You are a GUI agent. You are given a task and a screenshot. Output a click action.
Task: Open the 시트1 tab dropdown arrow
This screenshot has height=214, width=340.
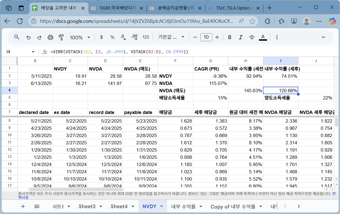click(x=69, y=206)
